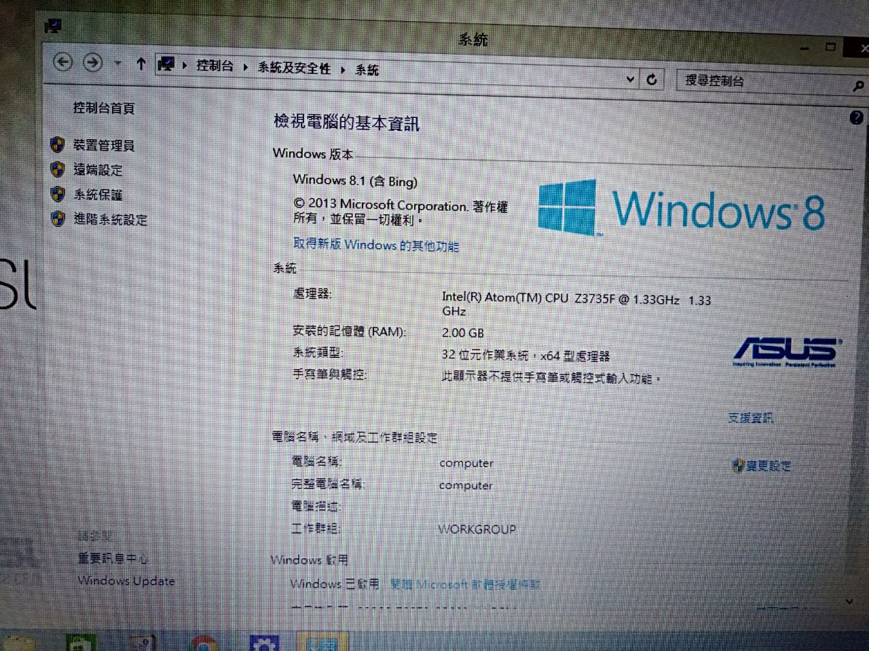869x651 pixels.
Task: Refresh the page with the refresh button
Action: 652,79
